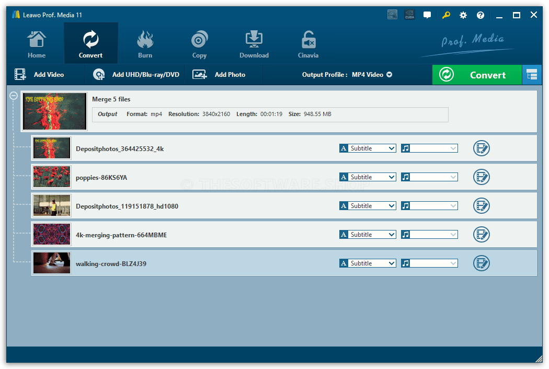
Task: Open Subtitle dropdown for Depositphotos_119151878_hd1080
Action: (x=368, y=206)
